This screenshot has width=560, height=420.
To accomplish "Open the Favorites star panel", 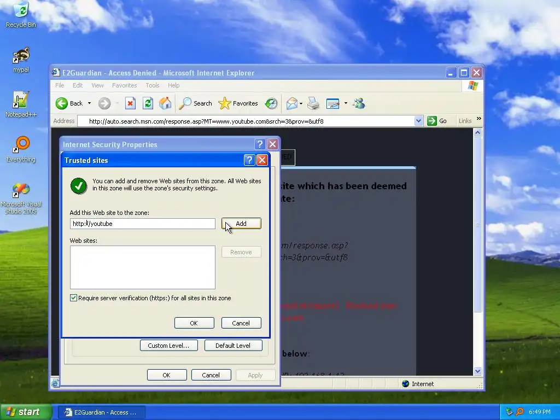I will coord(238,103).
